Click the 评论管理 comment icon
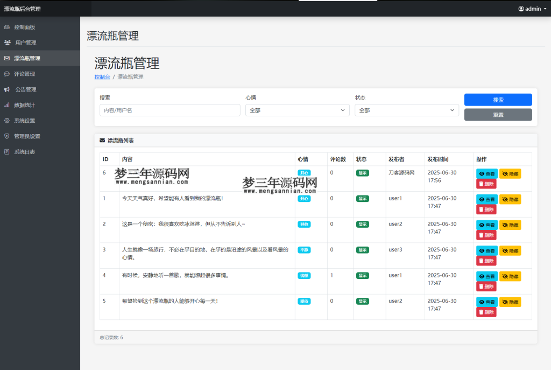551x370 pixels. [7, 74]
